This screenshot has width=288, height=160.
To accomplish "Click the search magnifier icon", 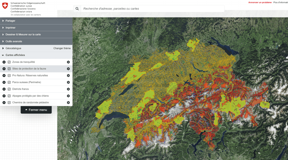I will pos(77,9).
